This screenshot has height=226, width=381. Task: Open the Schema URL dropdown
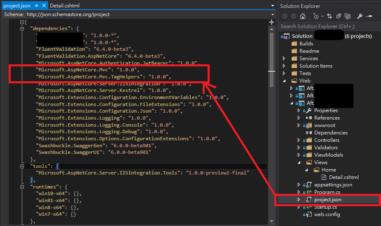click(273, 14)
